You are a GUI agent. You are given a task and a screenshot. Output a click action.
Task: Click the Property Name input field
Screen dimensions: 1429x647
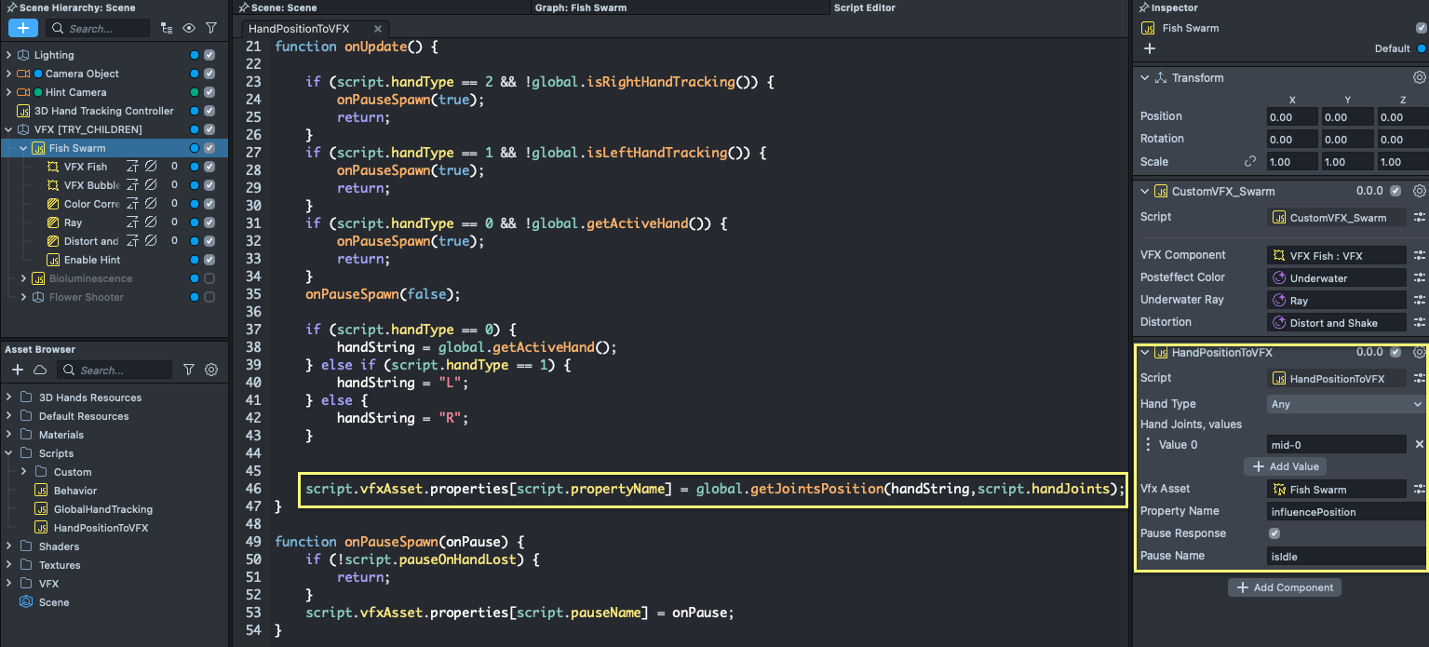[x=1345, y=512]
